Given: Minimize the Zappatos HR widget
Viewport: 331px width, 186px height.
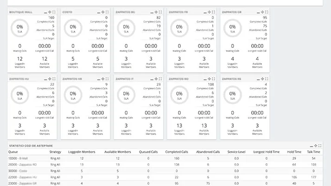Looking at the screenshot, I should pyautogui.click(x=99, y=79).
